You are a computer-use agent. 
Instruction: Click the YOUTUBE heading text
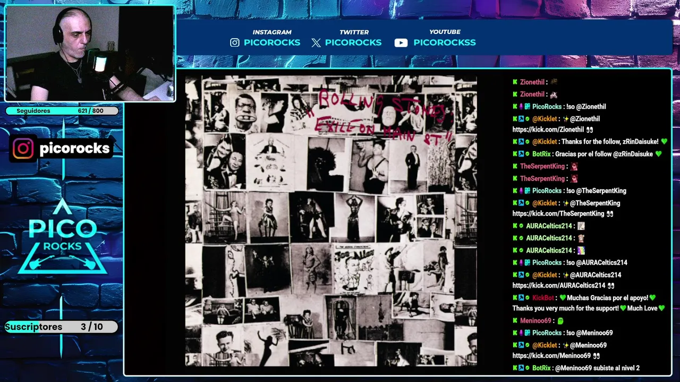tap(445, 32)
